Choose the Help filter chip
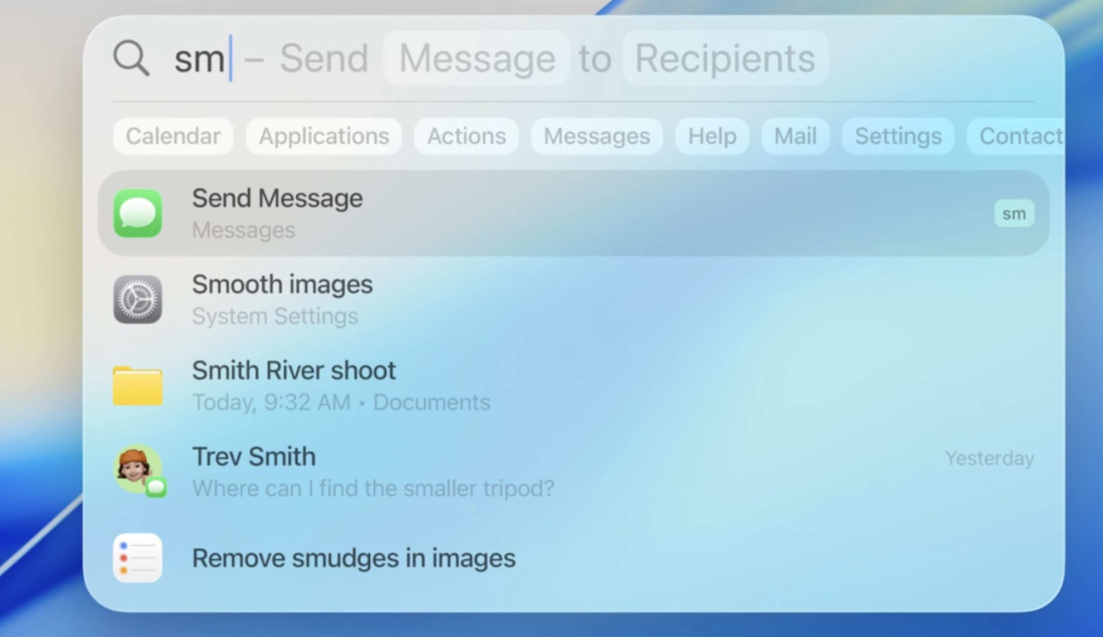The image size is (1103, 637). click(712, 136)
